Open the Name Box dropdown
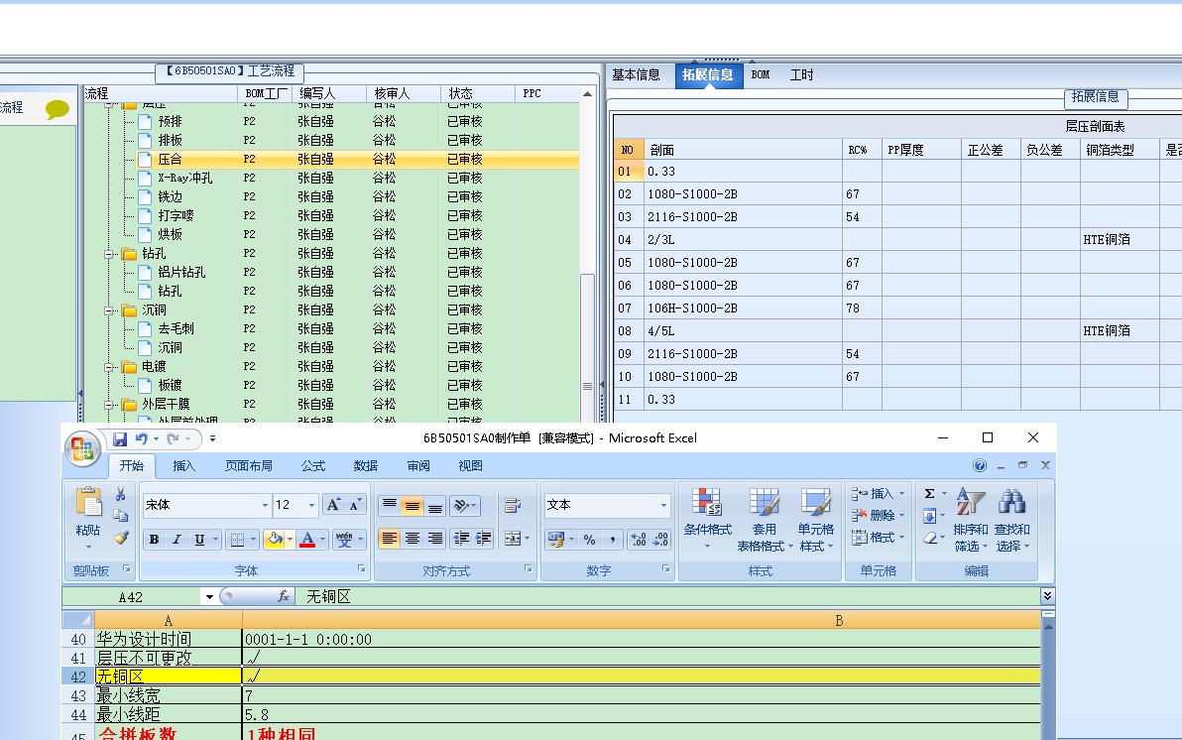 (209, 597)
